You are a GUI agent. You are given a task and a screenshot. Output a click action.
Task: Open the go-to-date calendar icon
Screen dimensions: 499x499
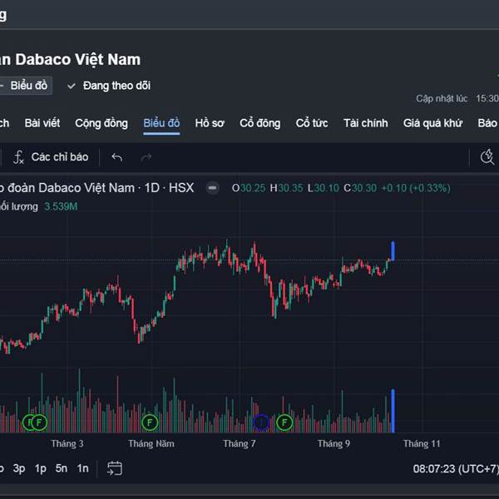coord(115,468)
